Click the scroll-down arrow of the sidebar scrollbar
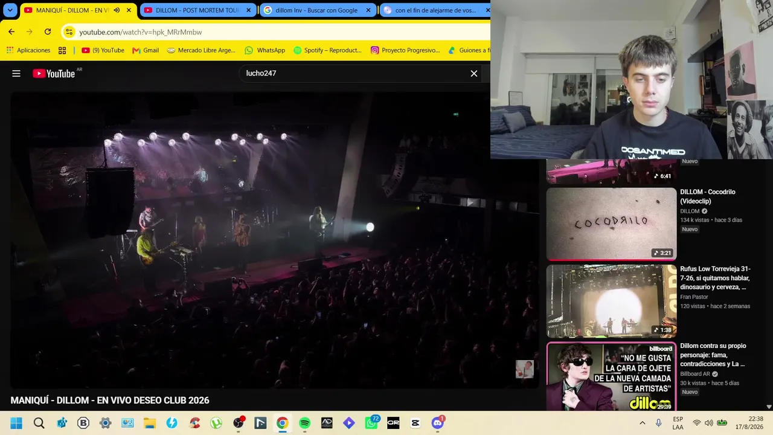 [x=769, y=407]
